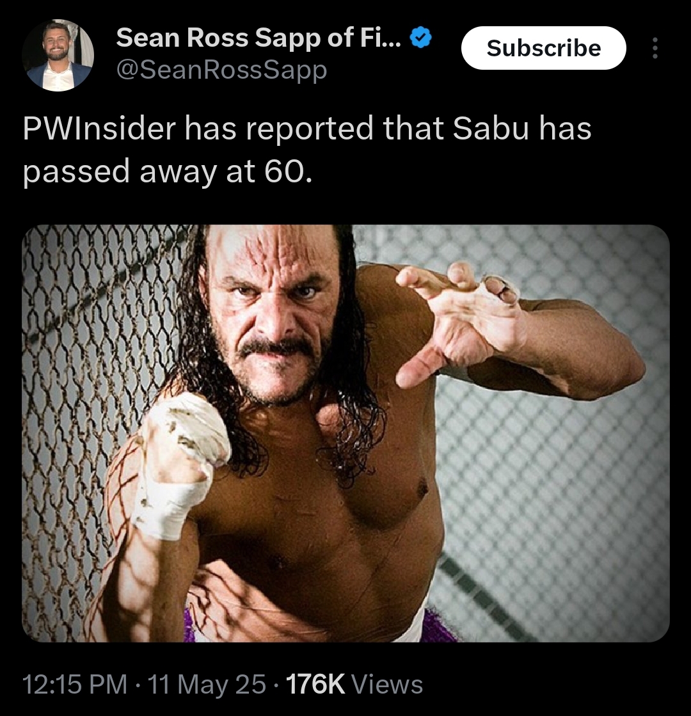Click the @SeanRossSapp handle

click(x=221, y=70)
